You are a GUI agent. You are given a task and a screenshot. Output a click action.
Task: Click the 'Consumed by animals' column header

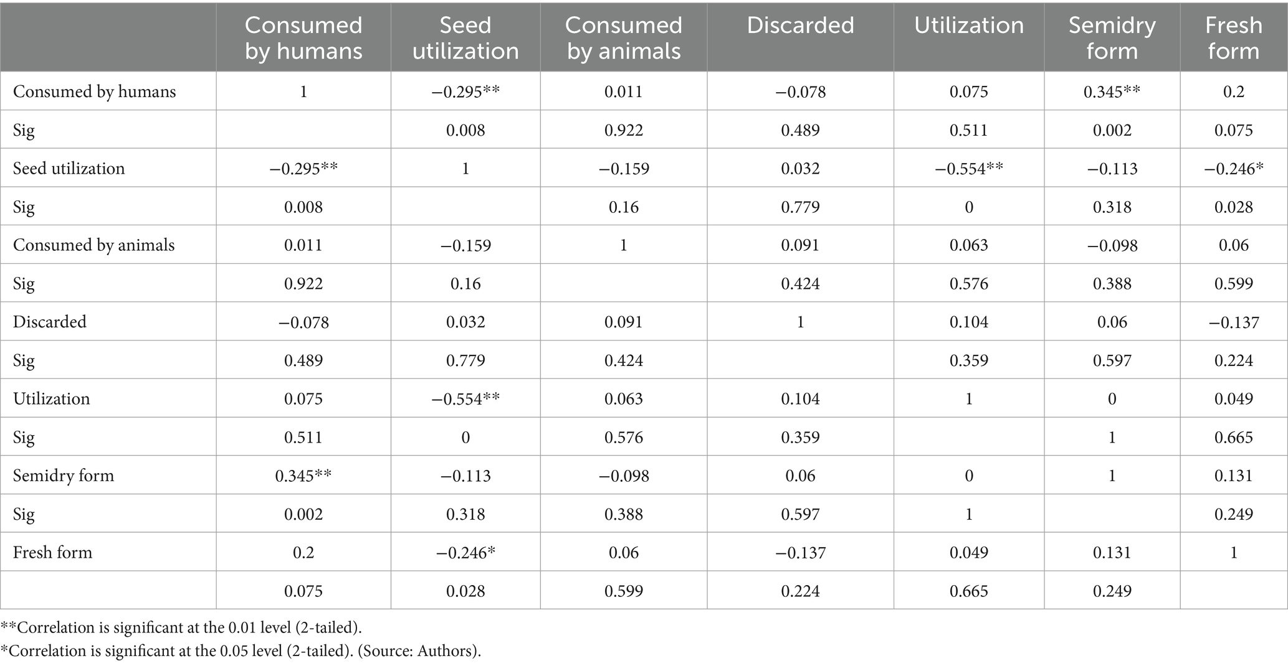click(x=624, y=38)
